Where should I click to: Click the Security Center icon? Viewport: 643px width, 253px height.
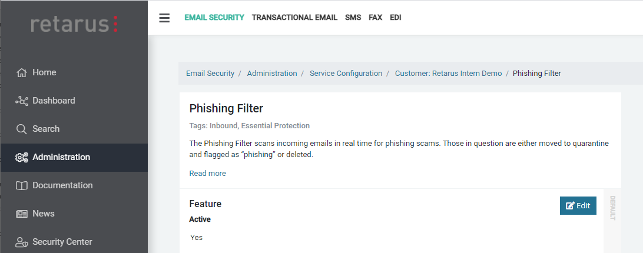22,242
